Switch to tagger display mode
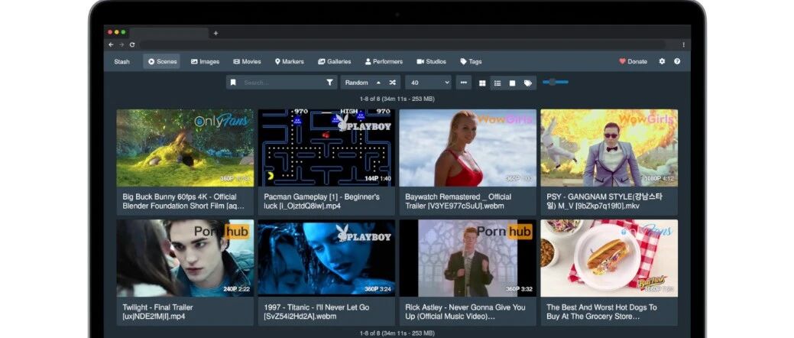This screenshot has height=338, width=794. coord(527,83)
